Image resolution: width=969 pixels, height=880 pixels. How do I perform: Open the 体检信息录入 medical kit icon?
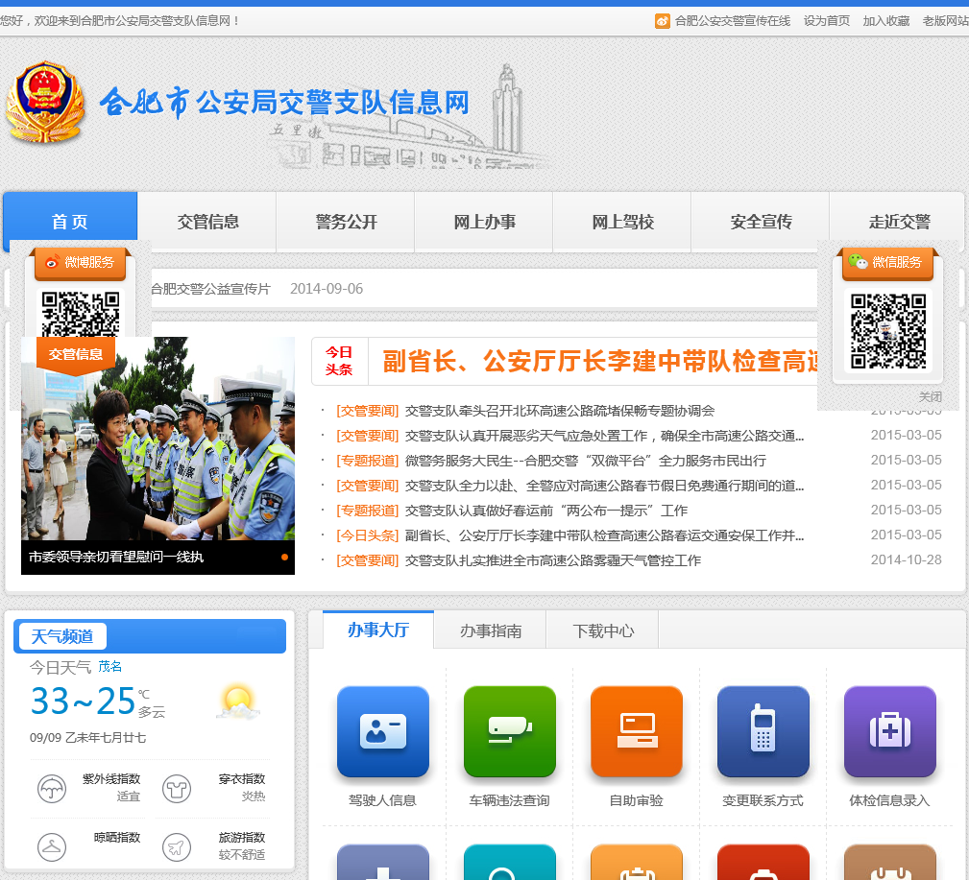point(890,731)
